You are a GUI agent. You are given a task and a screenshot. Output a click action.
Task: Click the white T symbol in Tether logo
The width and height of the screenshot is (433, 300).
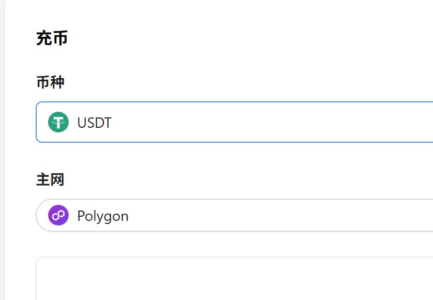[58, 122]
